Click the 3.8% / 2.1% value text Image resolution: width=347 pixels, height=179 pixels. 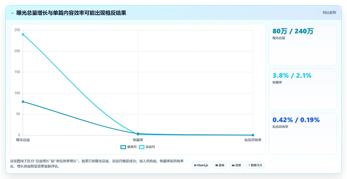point(292,76)
